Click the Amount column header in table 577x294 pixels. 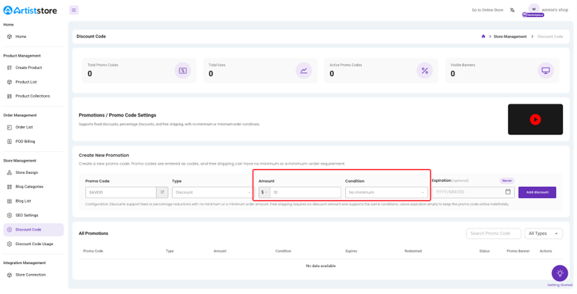click(220, 251)
